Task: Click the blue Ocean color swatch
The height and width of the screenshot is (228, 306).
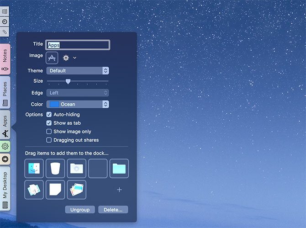Action: point(54,104)
